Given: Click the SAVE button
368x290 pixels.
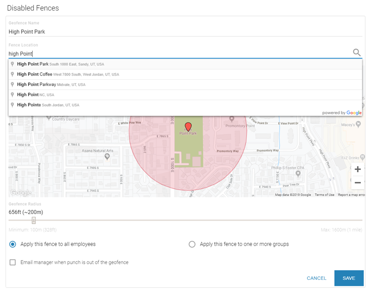Looking at the screenshot, I should (348, 278).
